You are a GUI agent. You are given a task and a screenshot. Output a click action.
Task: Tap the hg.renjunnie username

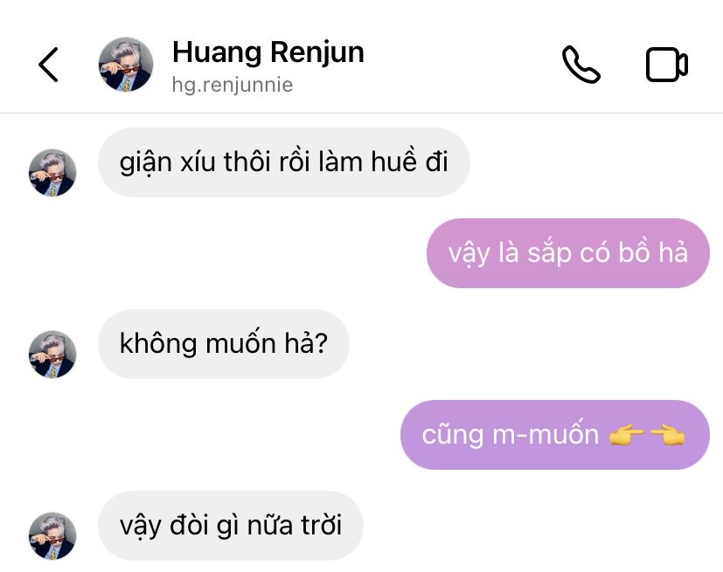(x=232, y=85)
